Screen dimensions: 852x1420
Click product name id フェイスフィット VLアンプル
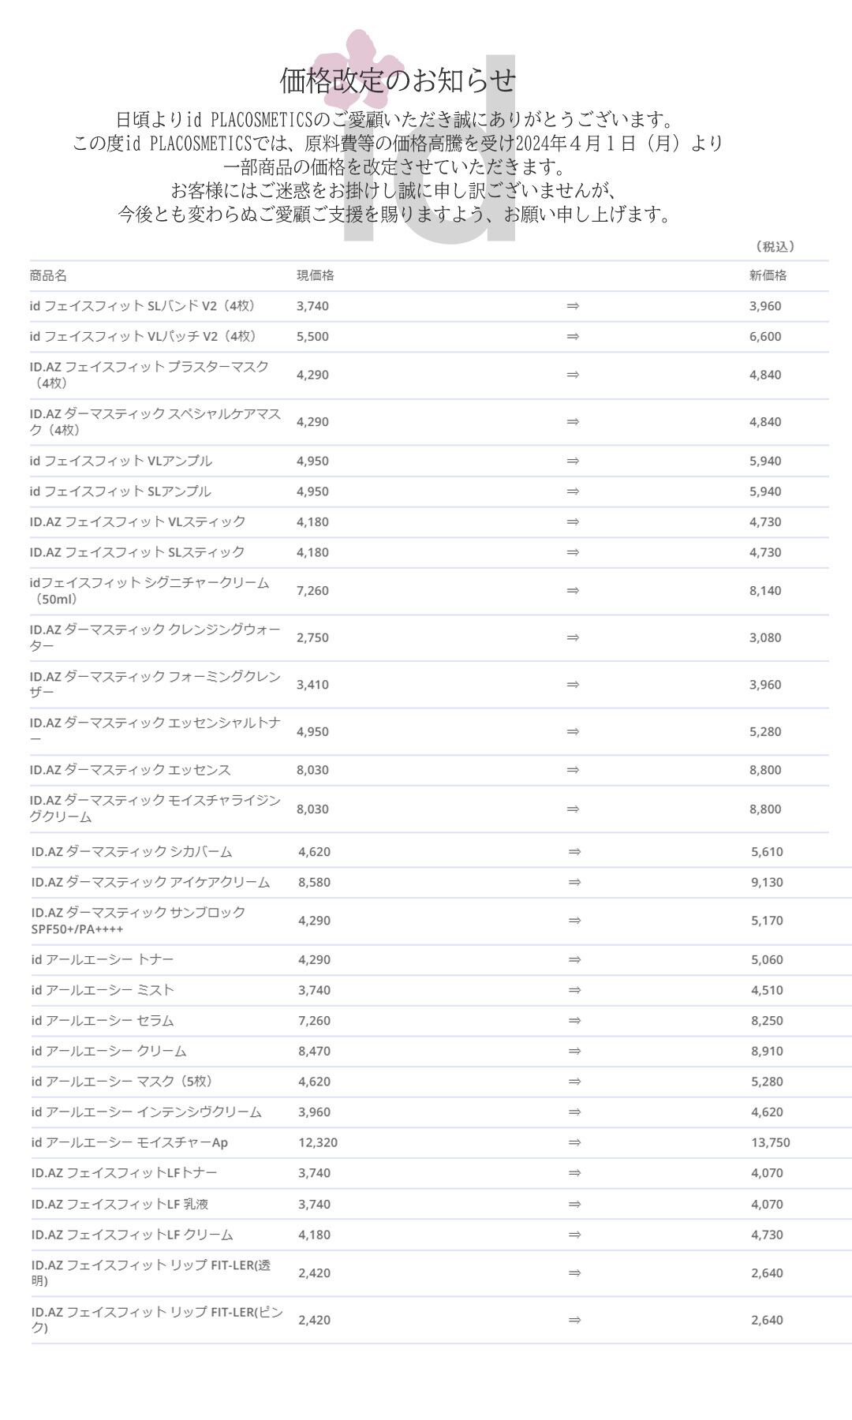click(x=121, y=461)
